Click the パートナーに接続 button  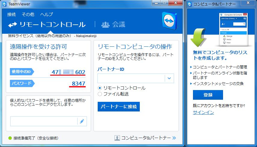tap(119, 107)
